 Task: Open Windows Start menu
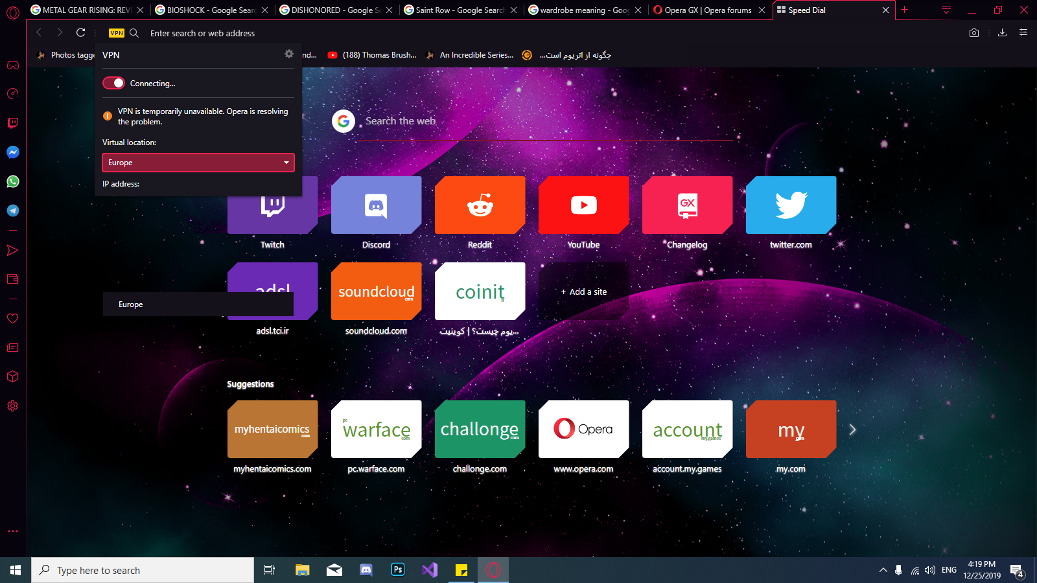16,570
